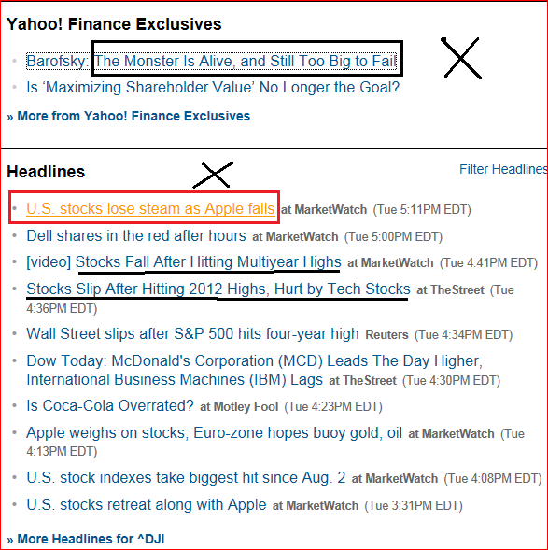The height and width of the screenshot is (550, 548).
Task: Click More Headlines for ^DJI
Action: (86, 539)
